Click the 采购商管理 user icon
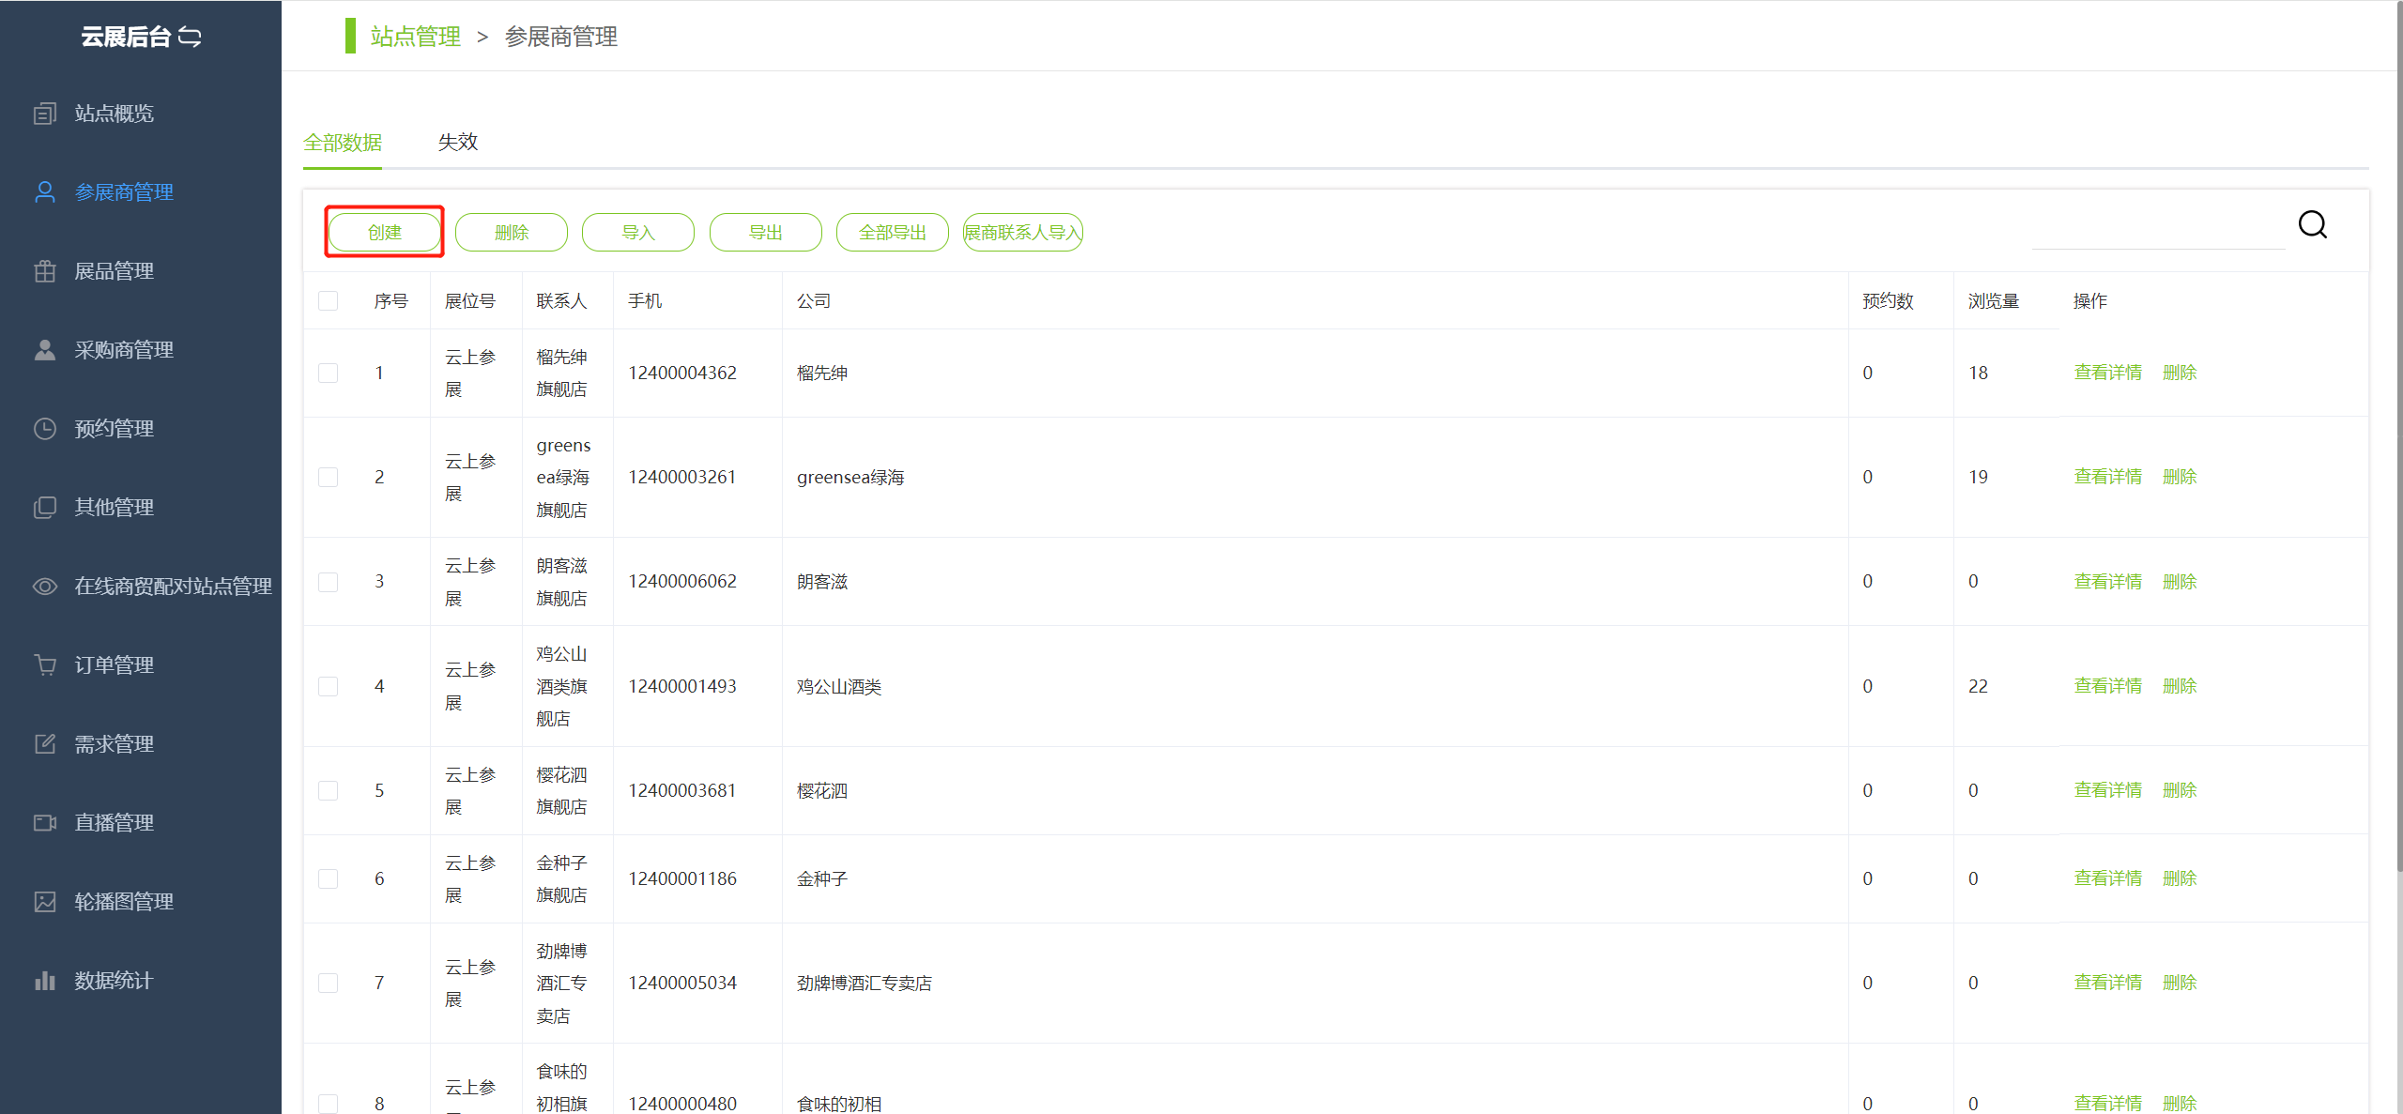 click(x=44, y=350)
